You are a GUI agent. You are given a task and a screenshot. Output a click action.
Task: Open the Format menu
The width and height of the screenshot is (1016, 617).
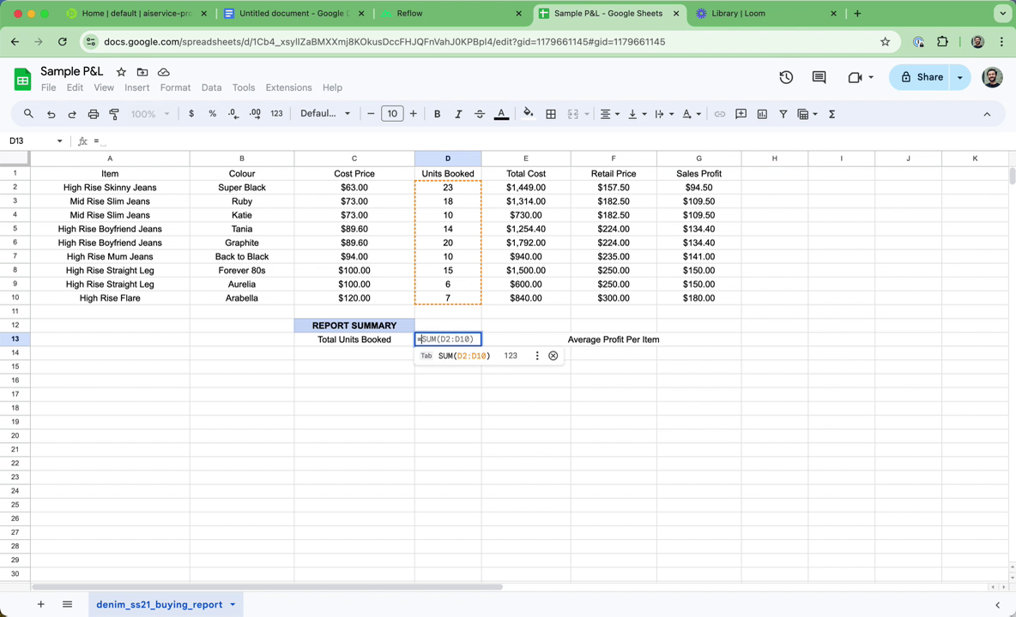175,87
